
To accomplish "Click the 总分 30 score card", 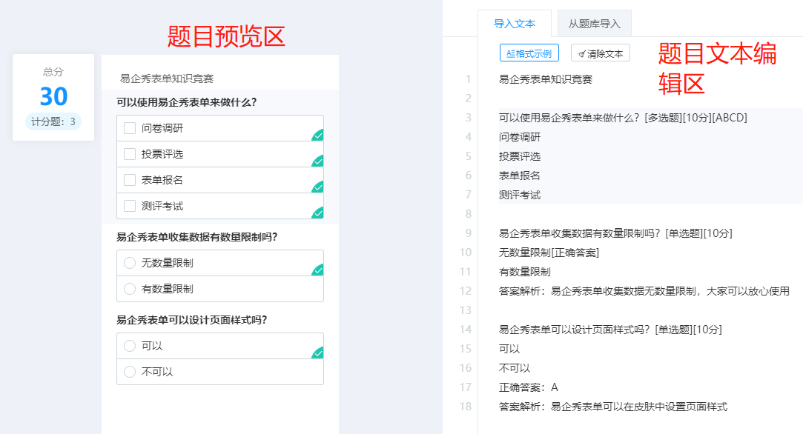I will (x=53, y=97).
